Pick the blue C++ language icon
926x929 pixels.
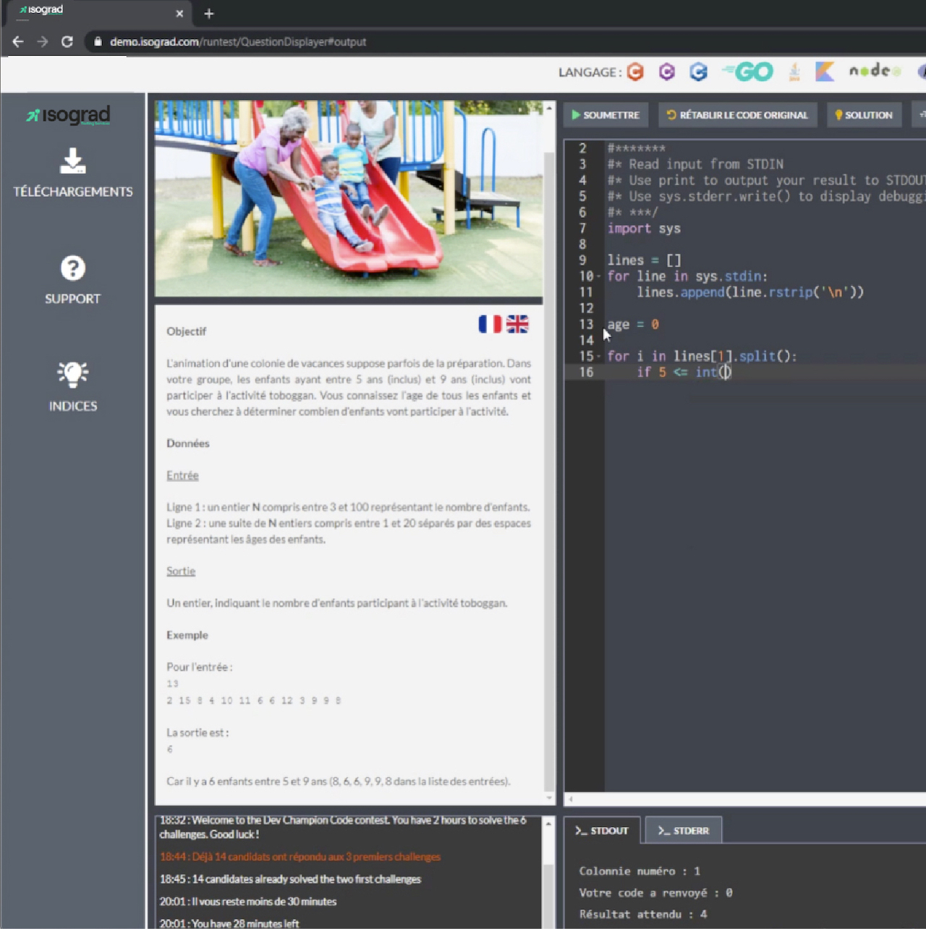[x=698, y=72]
